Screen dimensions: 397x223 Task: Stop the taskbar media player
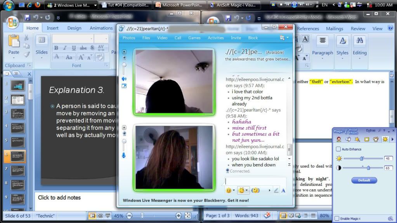[281, 5]
